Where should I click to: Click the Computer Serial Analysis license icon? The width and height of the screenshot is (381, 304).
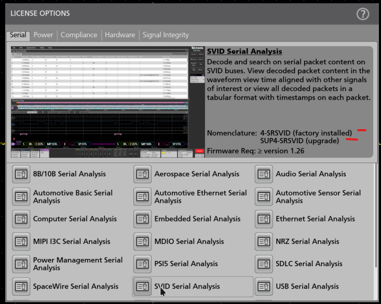(x=21, y=219)
